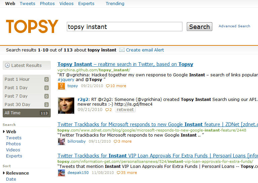This screenshot has height=183, width=258.
Task: Choose Videos under sidebar Search
Action: [x=13, y=150]
